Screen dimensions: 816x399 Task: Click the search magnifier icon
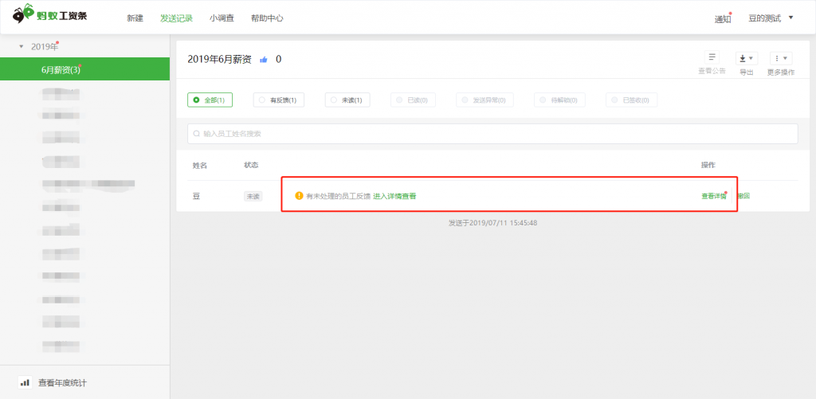coord(196,134)
